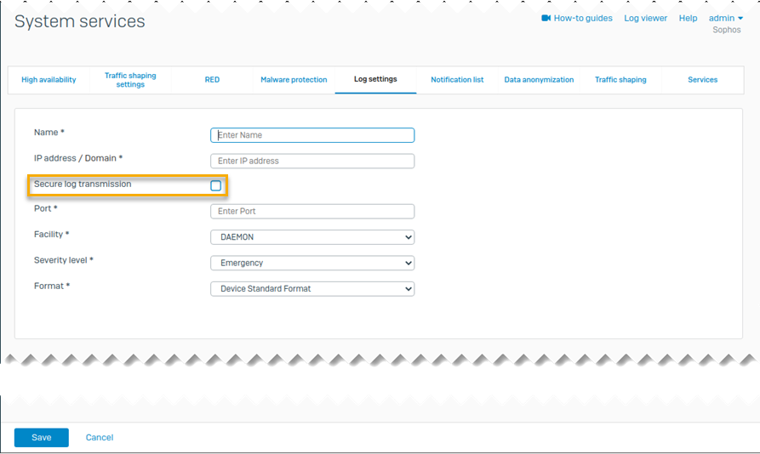Open the Traffic shaping settings tab
760x454 pixels.
point(130,80)
